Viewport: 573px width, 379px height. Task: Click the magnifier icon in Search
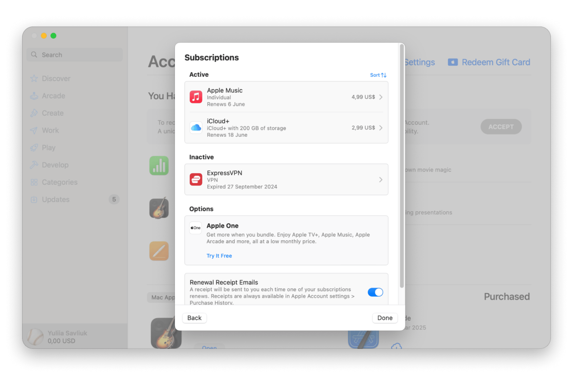point(34,55)
